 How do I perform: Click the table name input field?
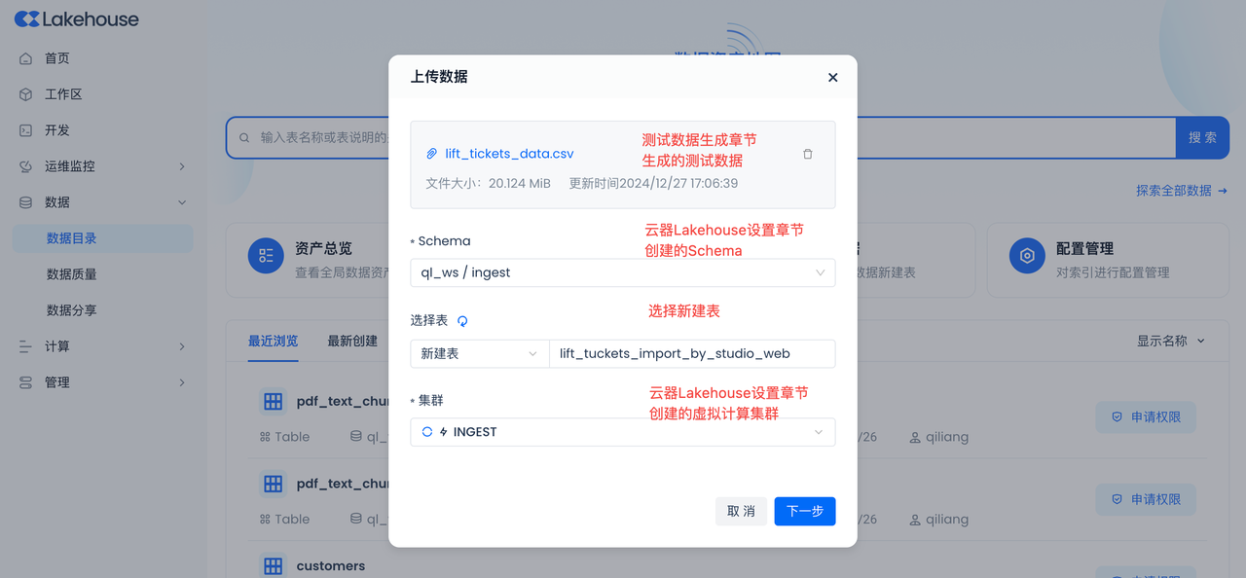[691, 354]
